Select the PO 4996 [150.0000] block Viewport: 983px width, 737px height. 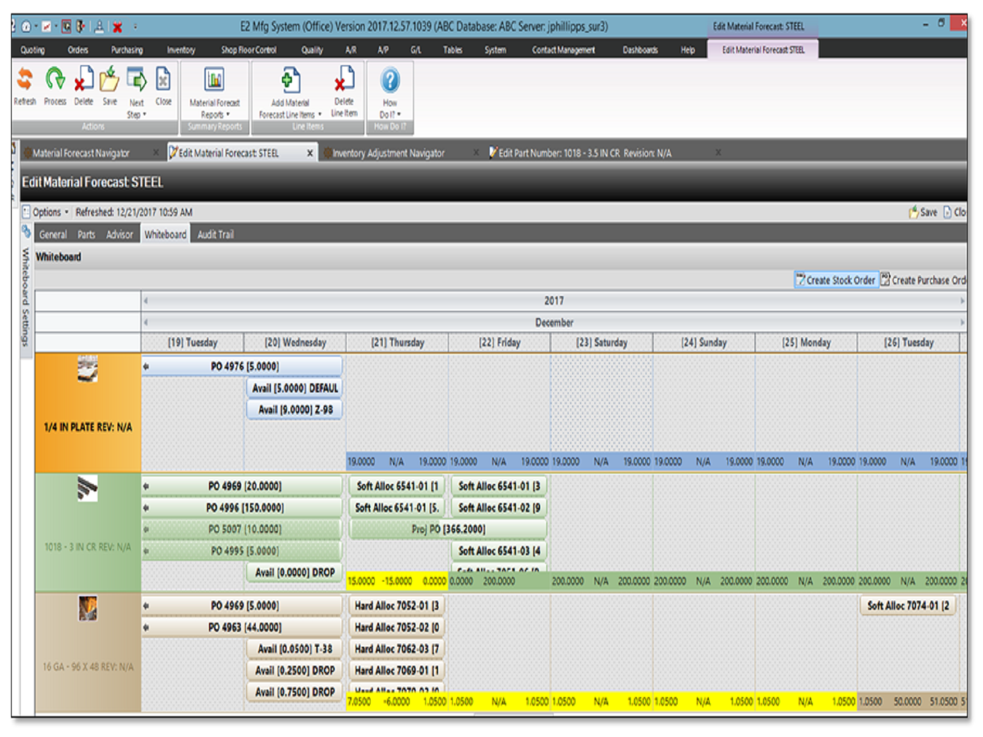click(242, 508)
